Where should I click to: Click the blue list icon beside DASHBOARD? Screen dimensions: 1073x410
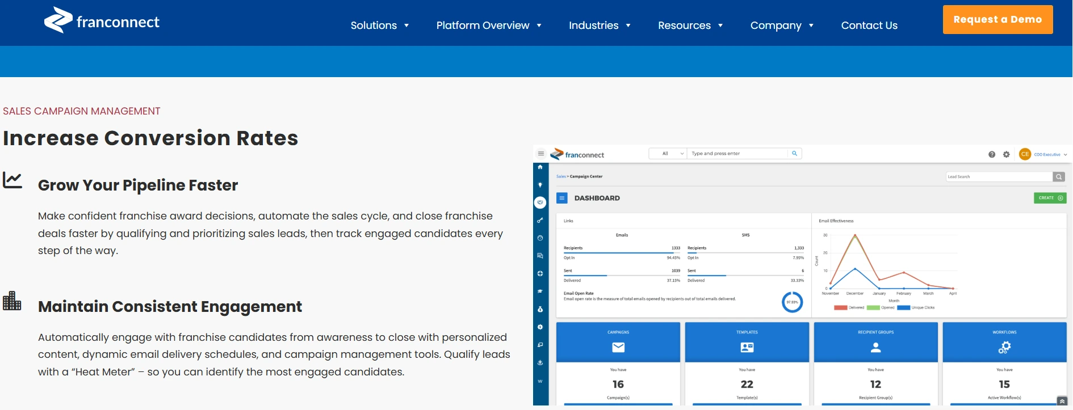[562, 198]
